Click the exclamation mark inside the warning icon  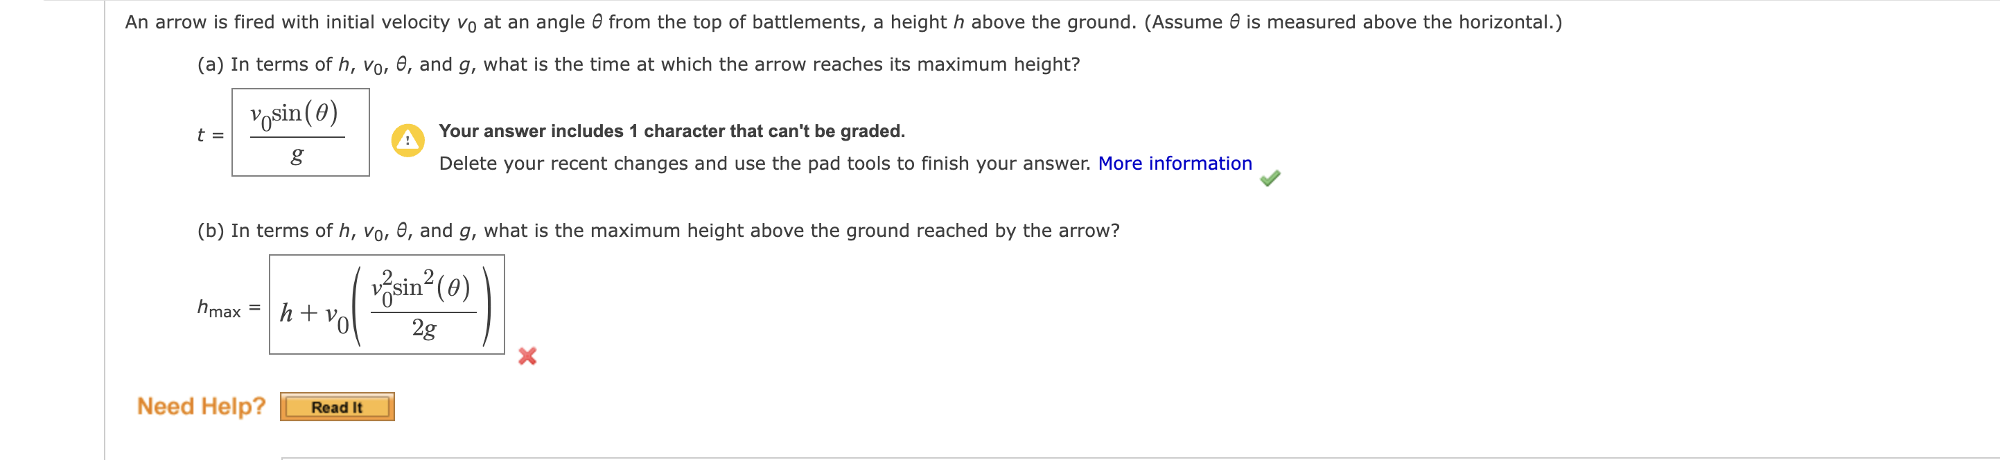click(x=408, y=141)
